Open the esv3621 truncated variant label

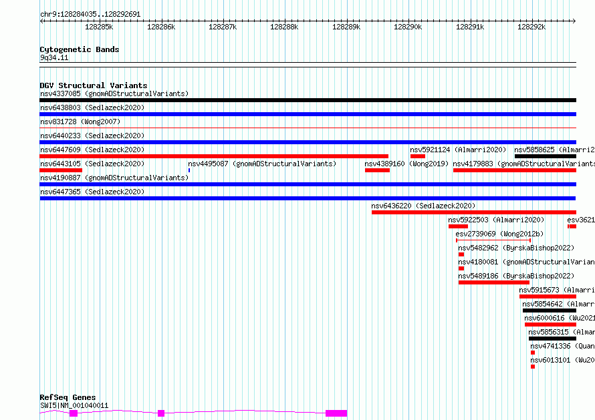[581, 220]
